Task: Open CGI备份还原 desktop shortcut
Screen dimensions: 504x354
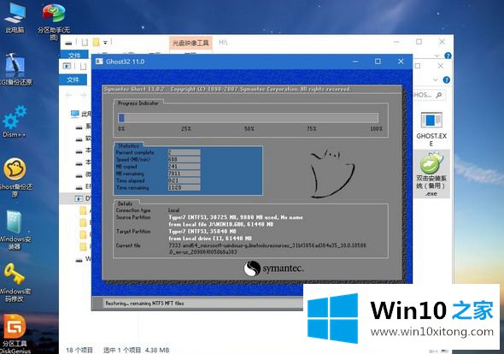Action: pos(15,69)
